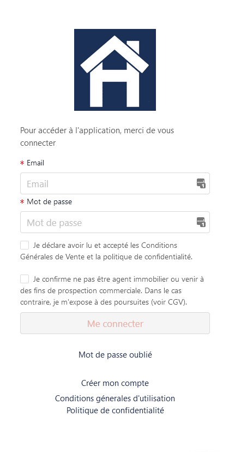This screenshot has height=452, width=229.
Task: Open Conditions génerales d'utilisation link
Action: coord(115,399)
